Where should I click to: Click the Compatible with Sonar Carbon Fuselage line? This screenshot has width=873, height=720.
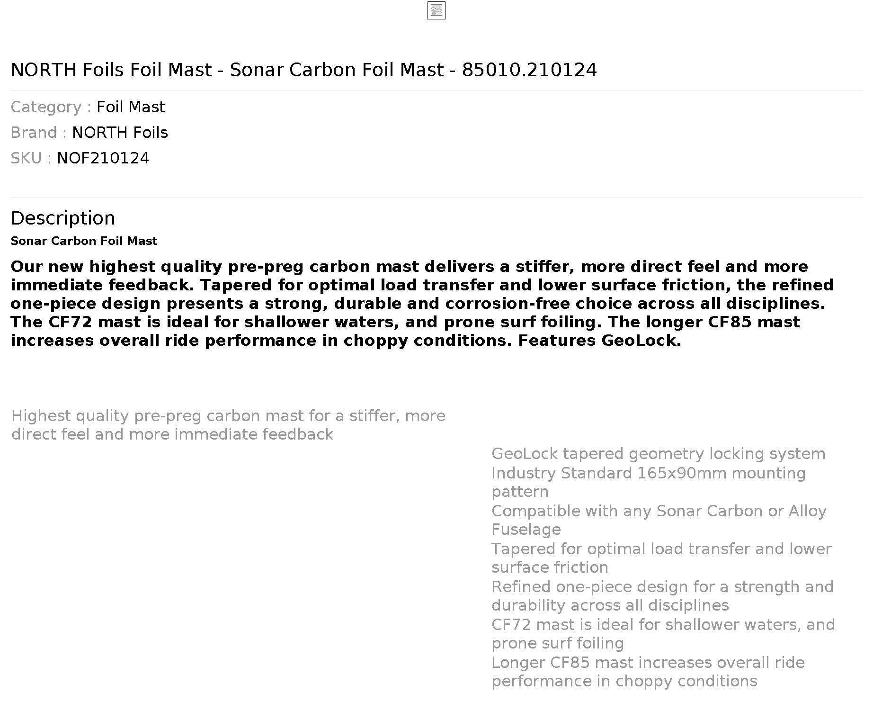(x=659, y=520)
